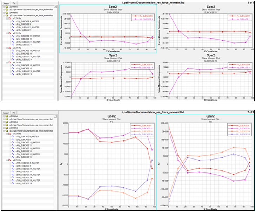Open Session tab in the upper browser panel
Screen dimensions: 256x212
[x=6, y=2]
